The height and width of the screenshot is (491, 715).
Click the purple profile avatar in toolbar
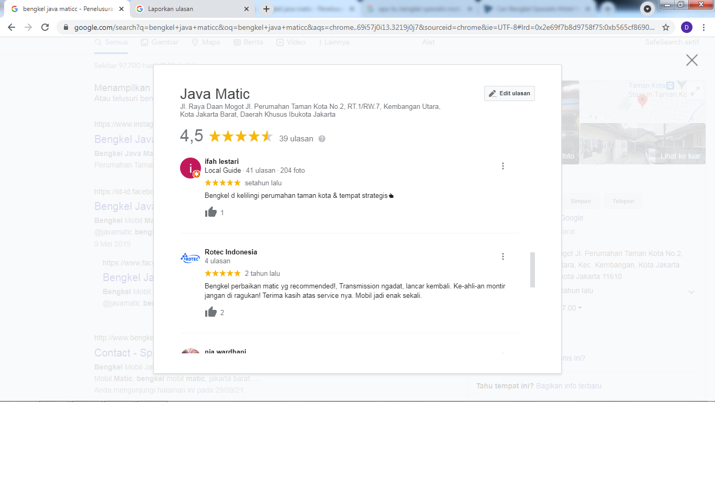coord(687,27)
